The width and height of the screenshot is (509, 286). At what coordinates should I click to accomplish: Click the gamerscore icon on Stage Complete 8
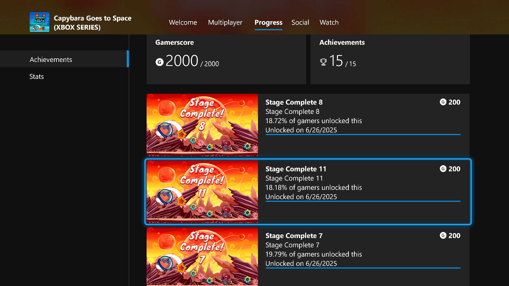(443, 102)
